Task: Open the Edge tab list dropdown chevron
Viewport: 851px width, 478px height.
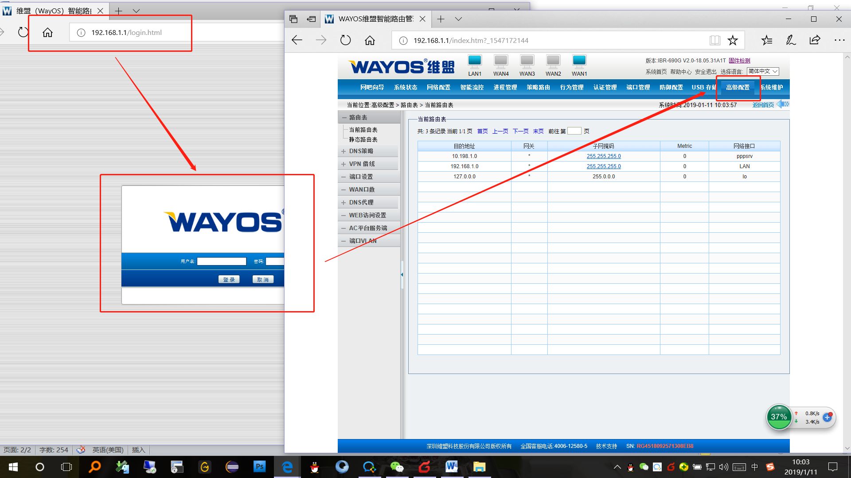Action: pos(458,19)
